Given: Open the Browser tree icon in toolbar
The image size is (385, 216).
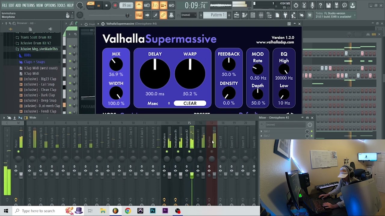Looking at the screenshot, I should [269, 15].
